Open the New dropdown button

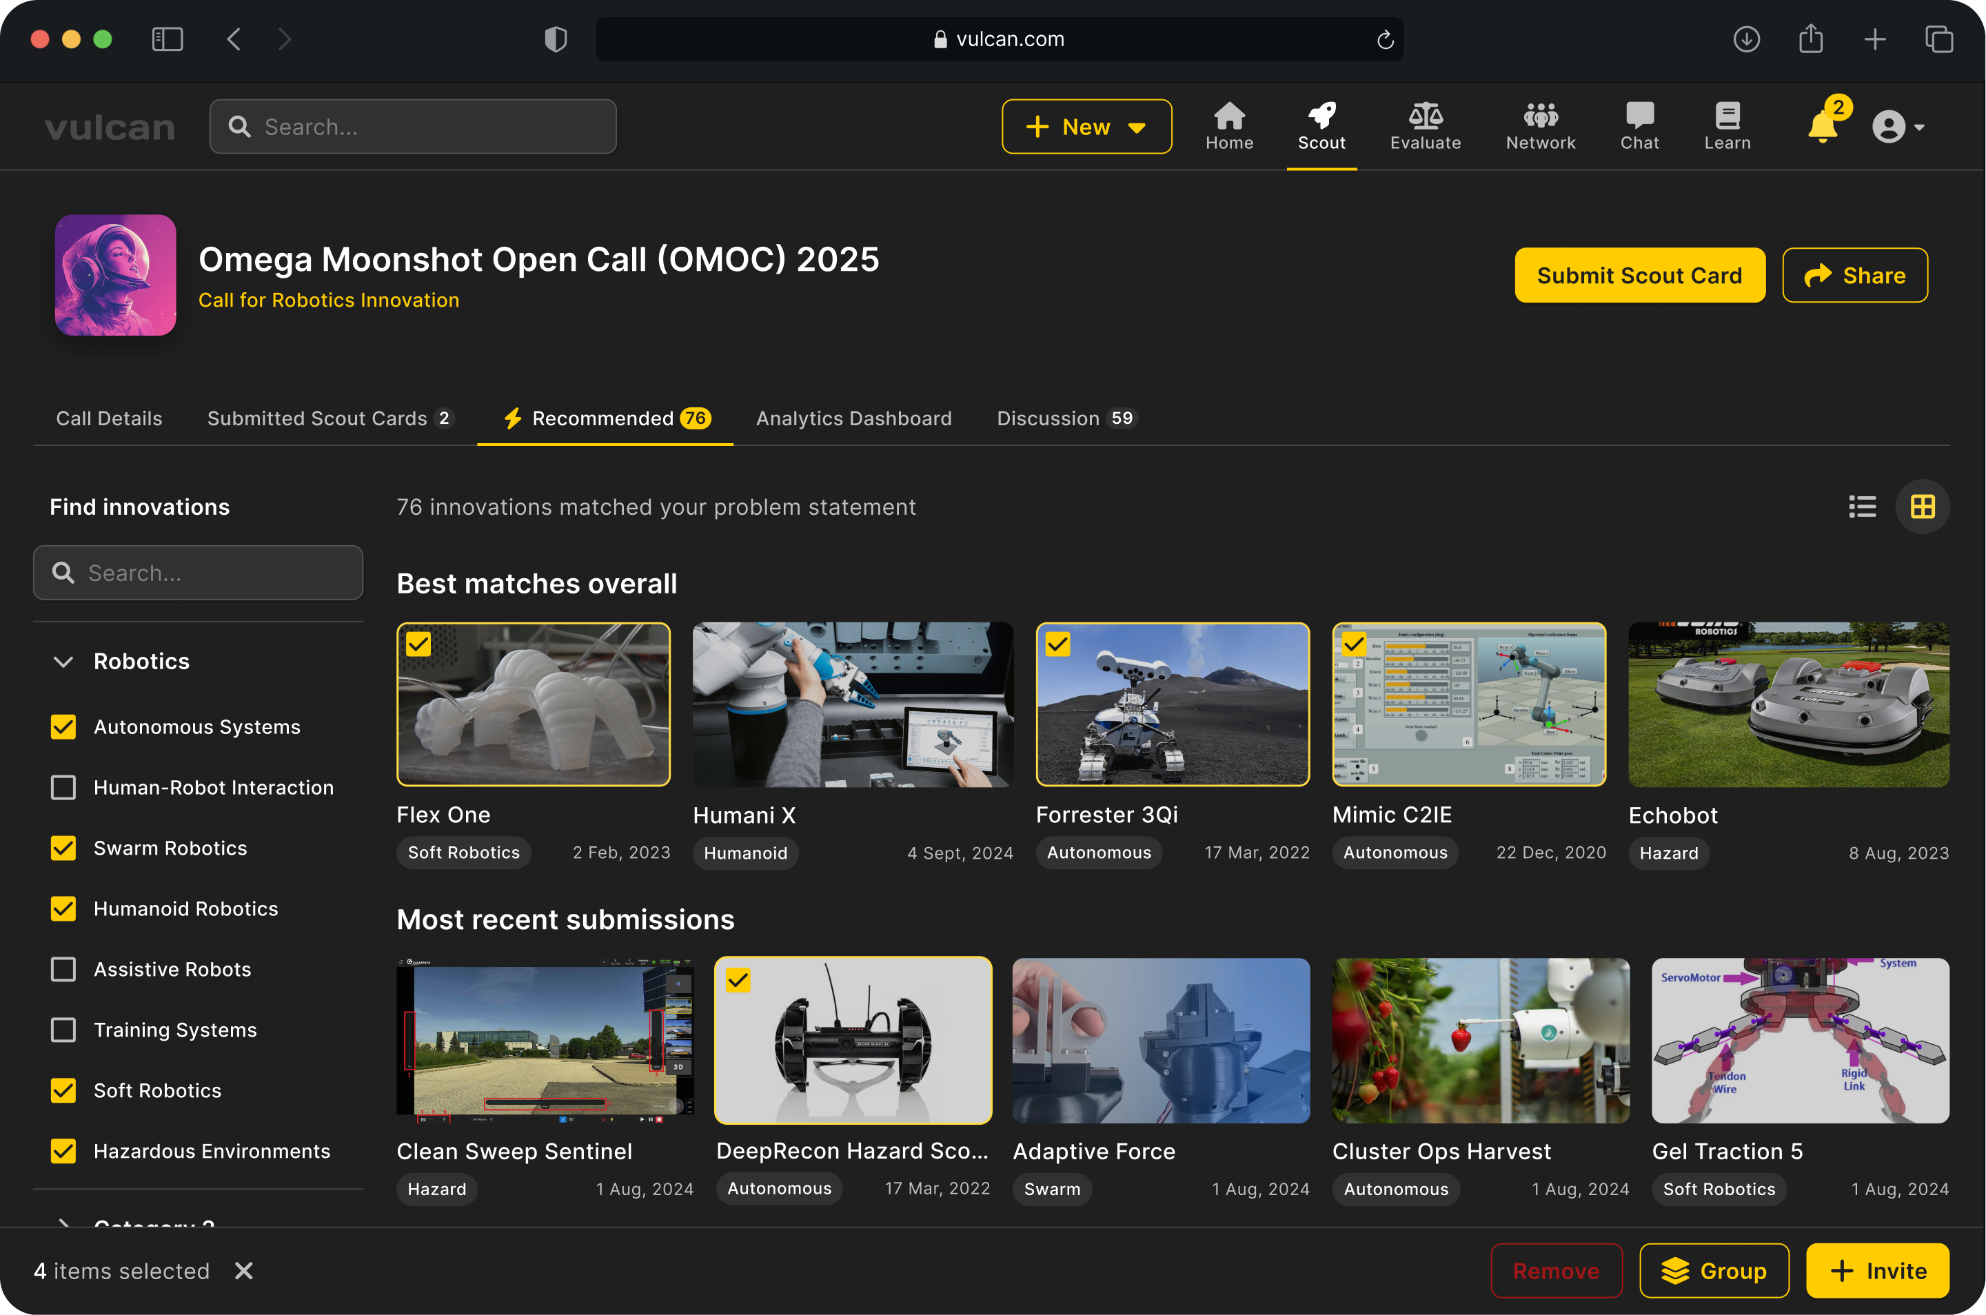(1086, 127)
